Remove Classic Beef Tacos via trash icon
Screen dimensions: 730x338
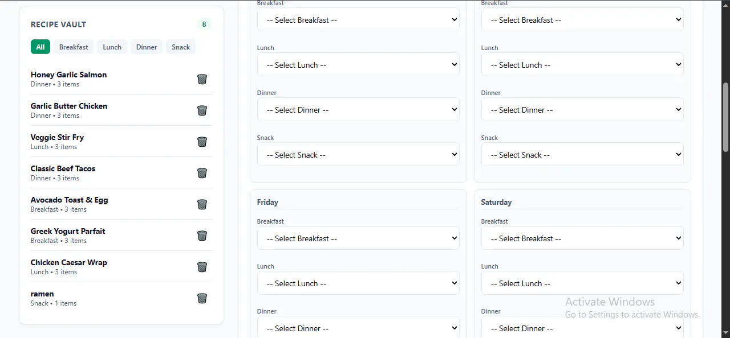(202, 173)
